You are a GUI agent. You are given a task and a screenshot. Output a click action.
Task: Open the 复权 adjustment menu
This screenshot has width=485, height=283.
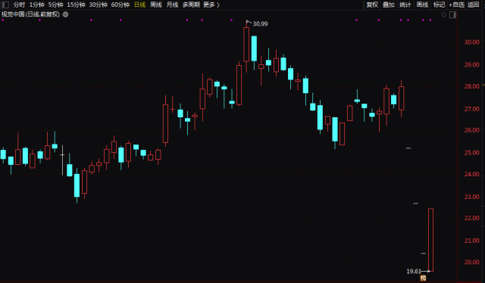[x=372, y=5]
